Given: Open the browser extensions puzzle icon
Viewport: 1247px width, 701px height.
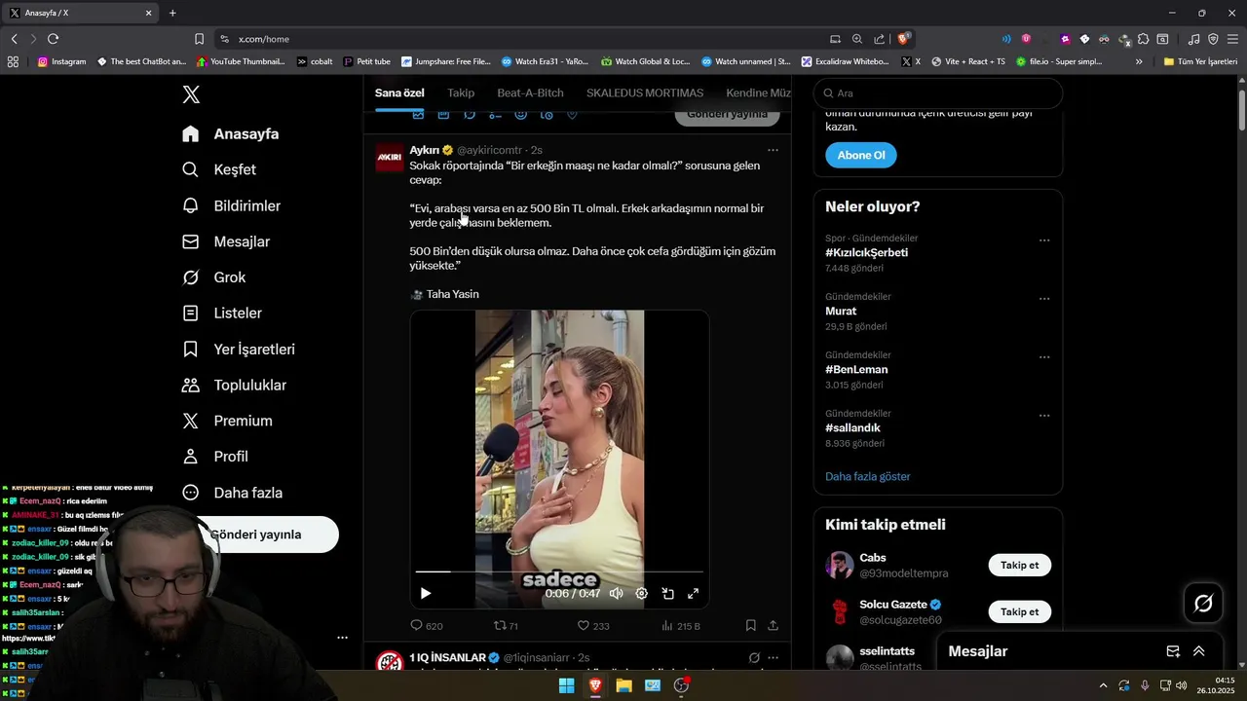Looking at the screenshot, I should point(1144,39).
